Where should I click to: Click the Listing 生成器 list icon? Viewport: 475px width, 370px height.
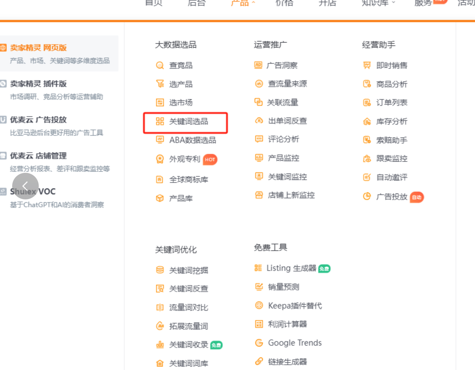point(258,268)
